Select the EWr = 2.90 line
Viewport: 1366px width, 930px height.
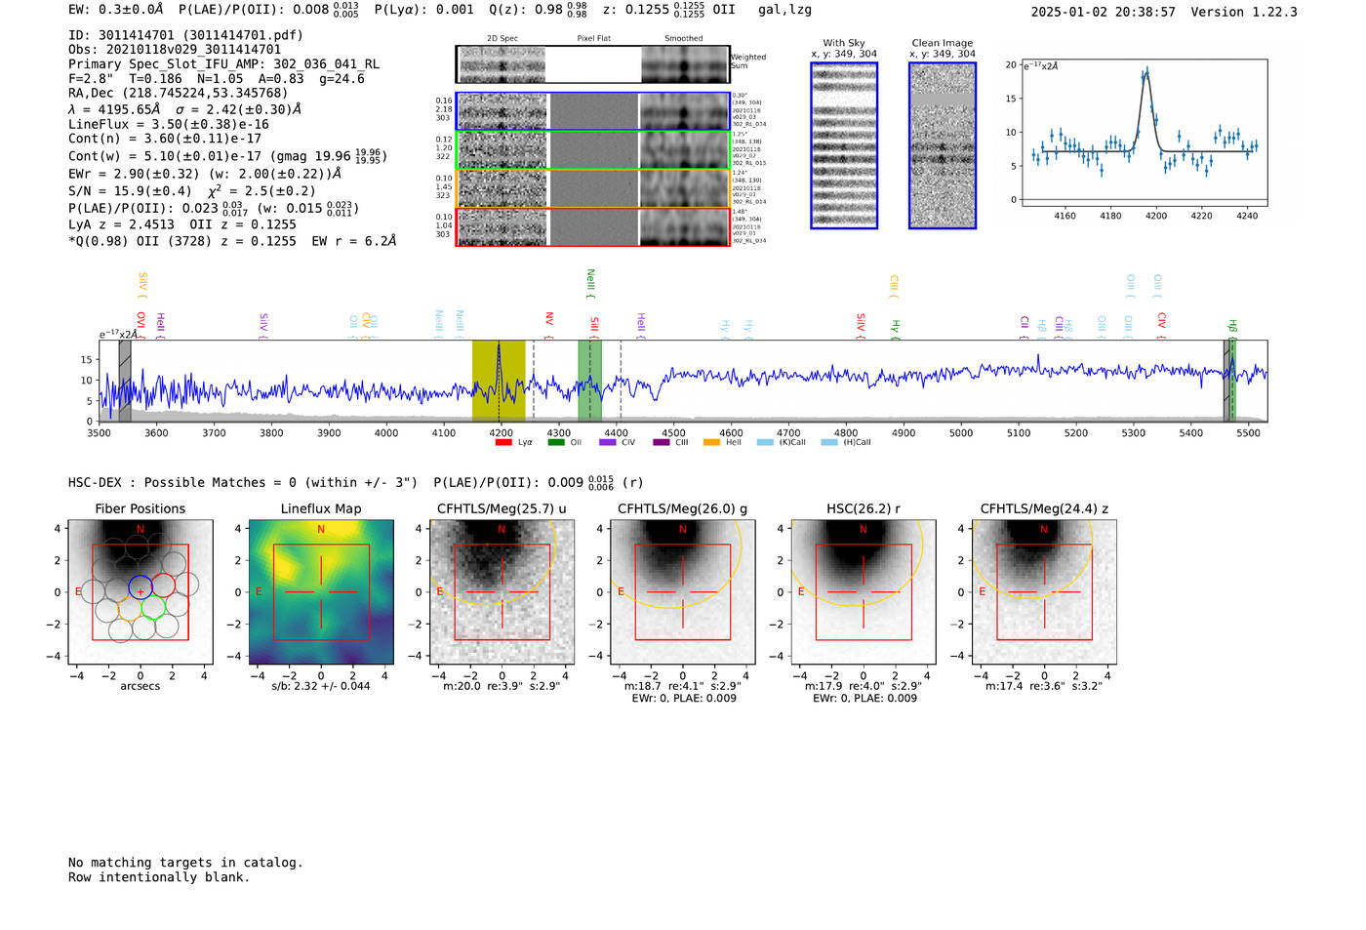[205, 174]
